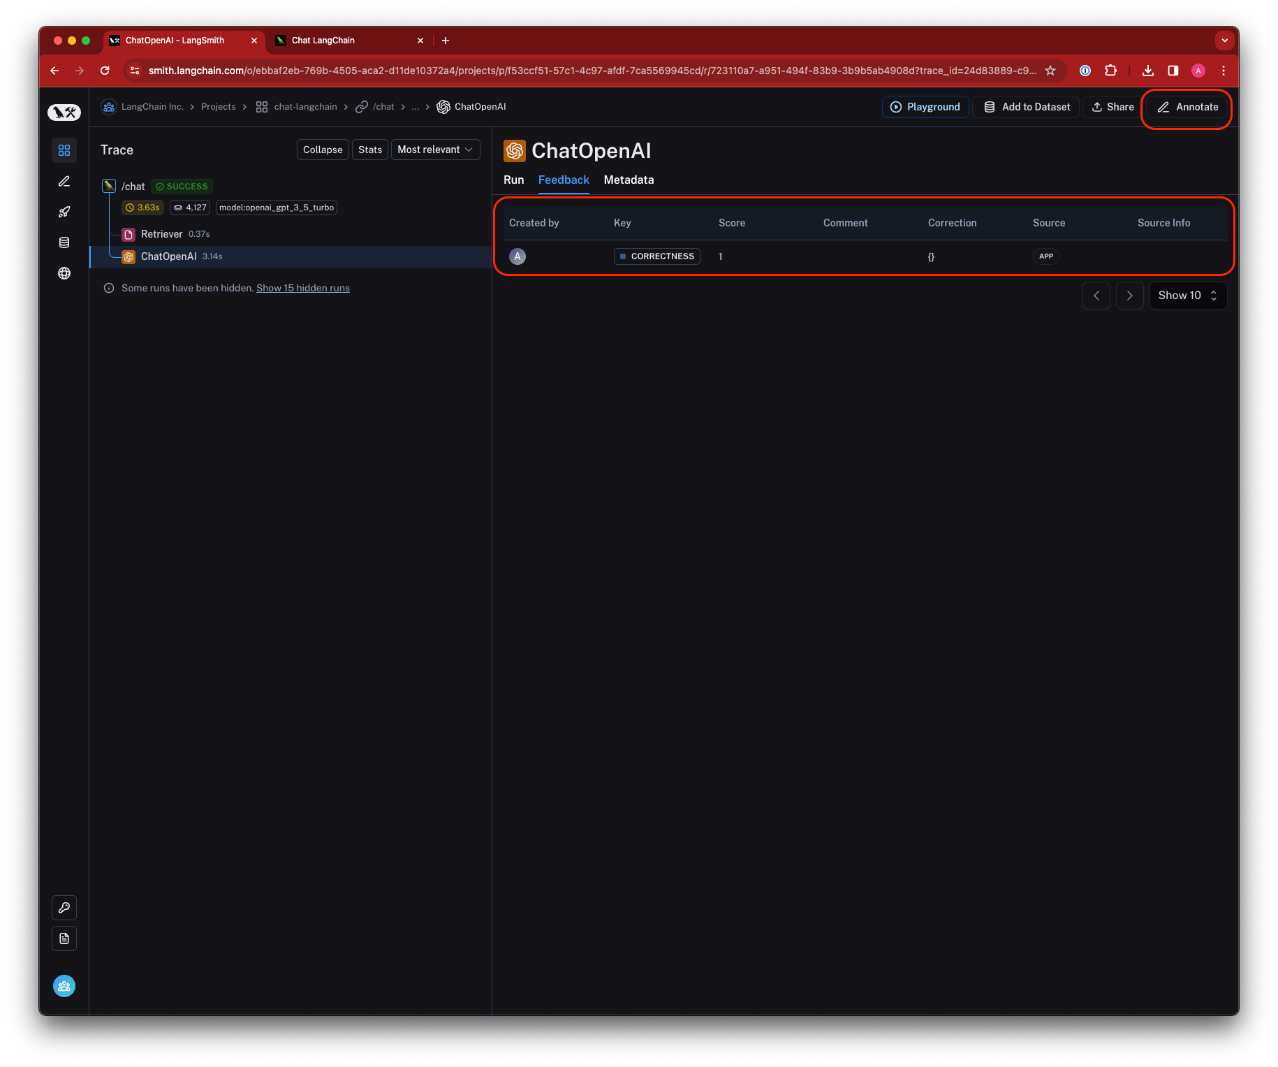Open the deployments rocket sidebar icon
The image size is (1278, 1067).
click(x=64, y=212)
